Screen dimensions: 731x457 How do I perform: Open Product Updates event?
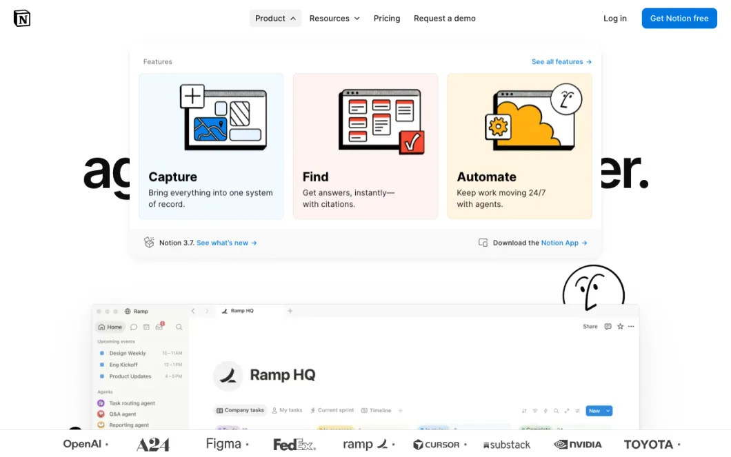pos(140,376)
